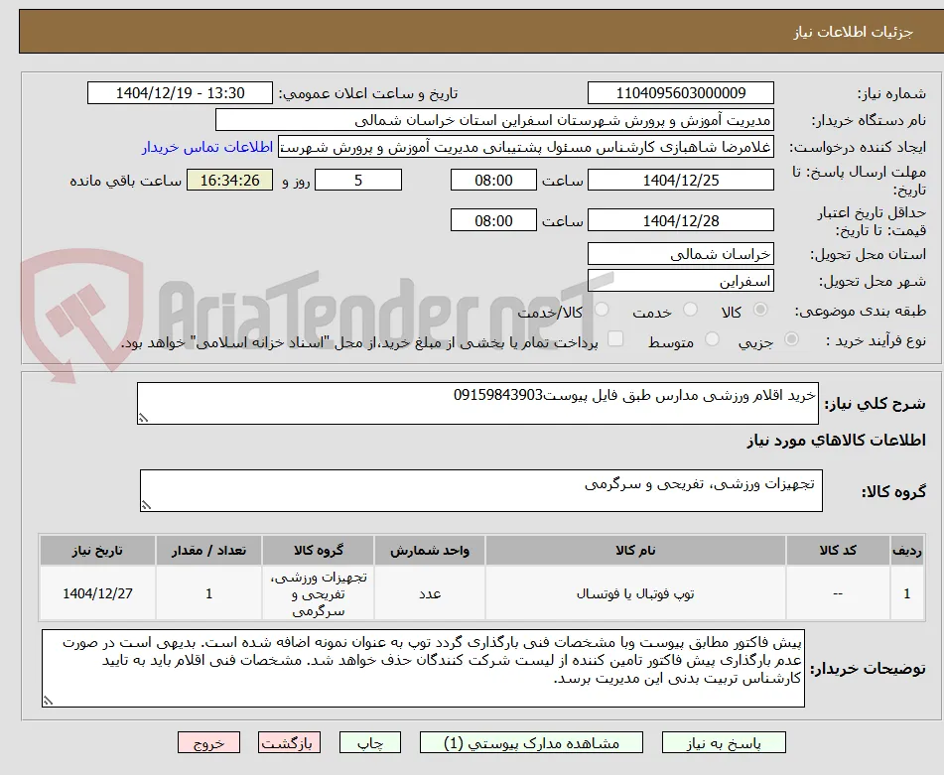Screen dimensions: 944x775
Task: Click the گروه کالا text area
Action: 481,490
